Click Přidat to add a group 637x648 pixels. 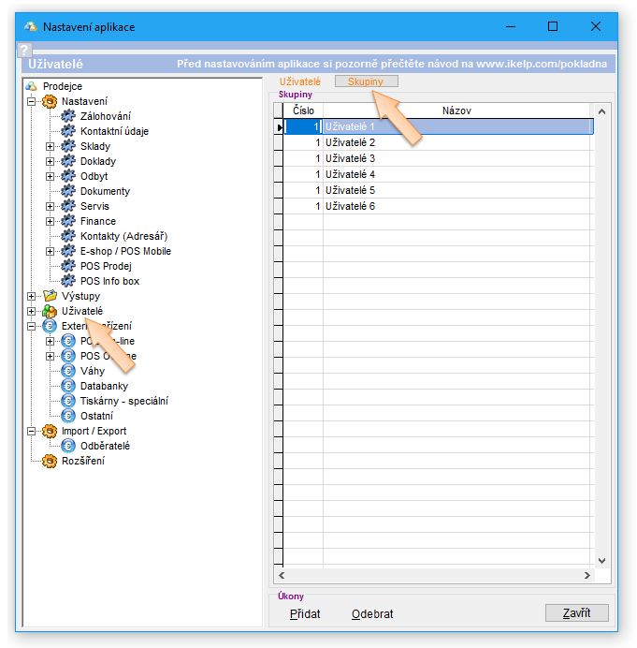(x=305, y=614)
